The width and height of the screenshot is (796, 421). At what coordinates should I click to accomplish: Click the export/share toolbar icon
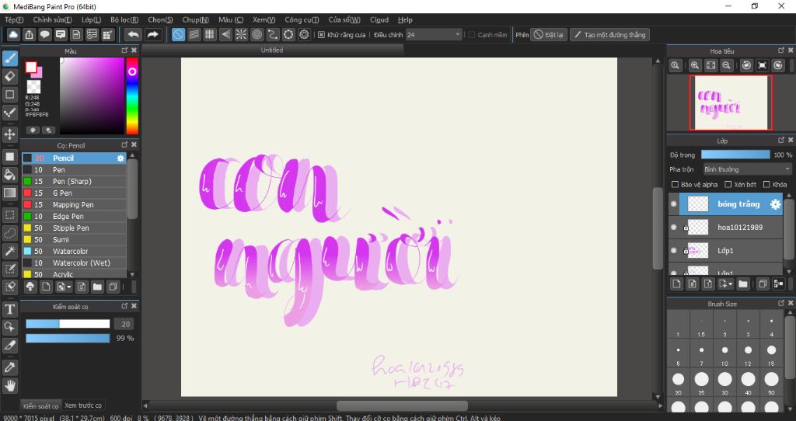click(x=29, y=34)
